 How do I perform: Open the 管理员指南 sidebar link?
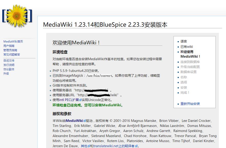(x=10, y=50)
